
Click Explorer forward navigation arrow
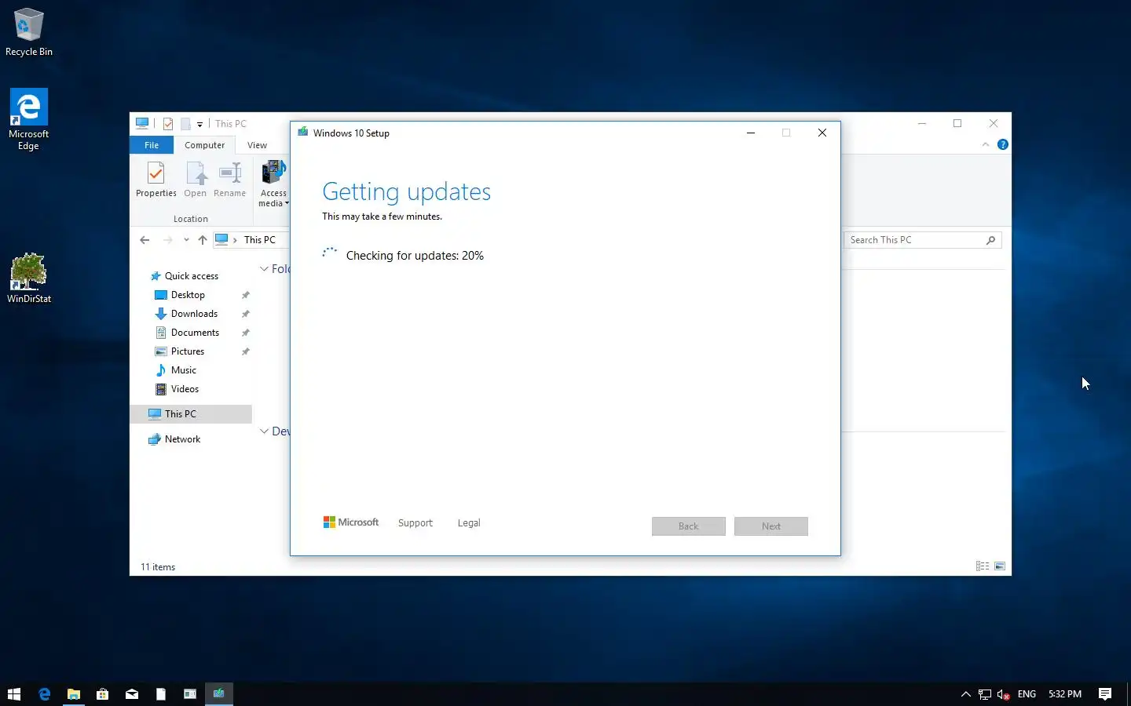pos(167,240)
